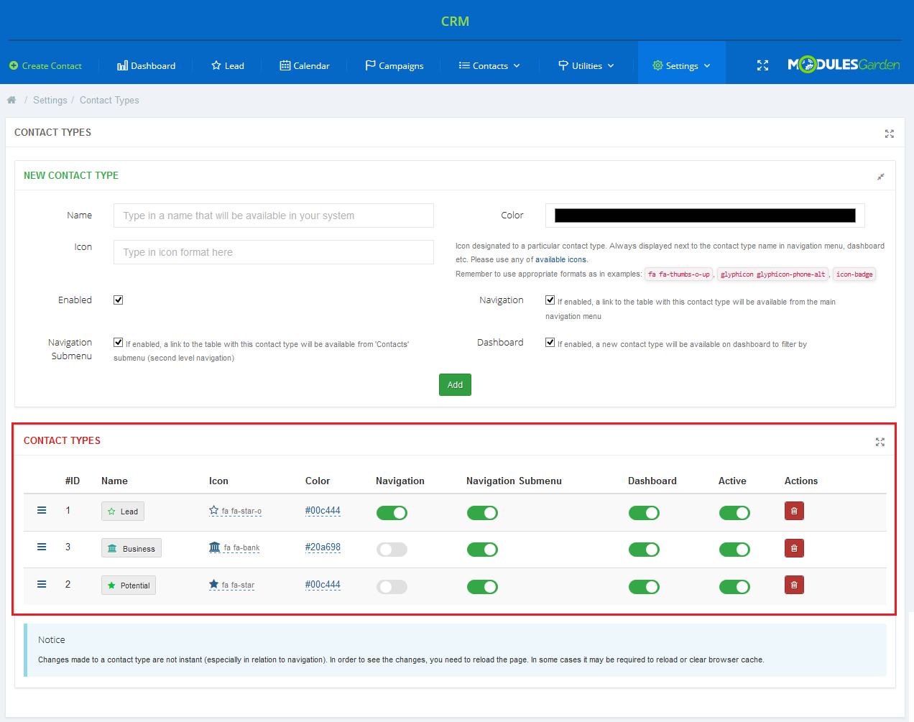Grab the reorder handle for Lead row
The height and width of the screenshot is (722, 914).
click(x=42, y=510)
